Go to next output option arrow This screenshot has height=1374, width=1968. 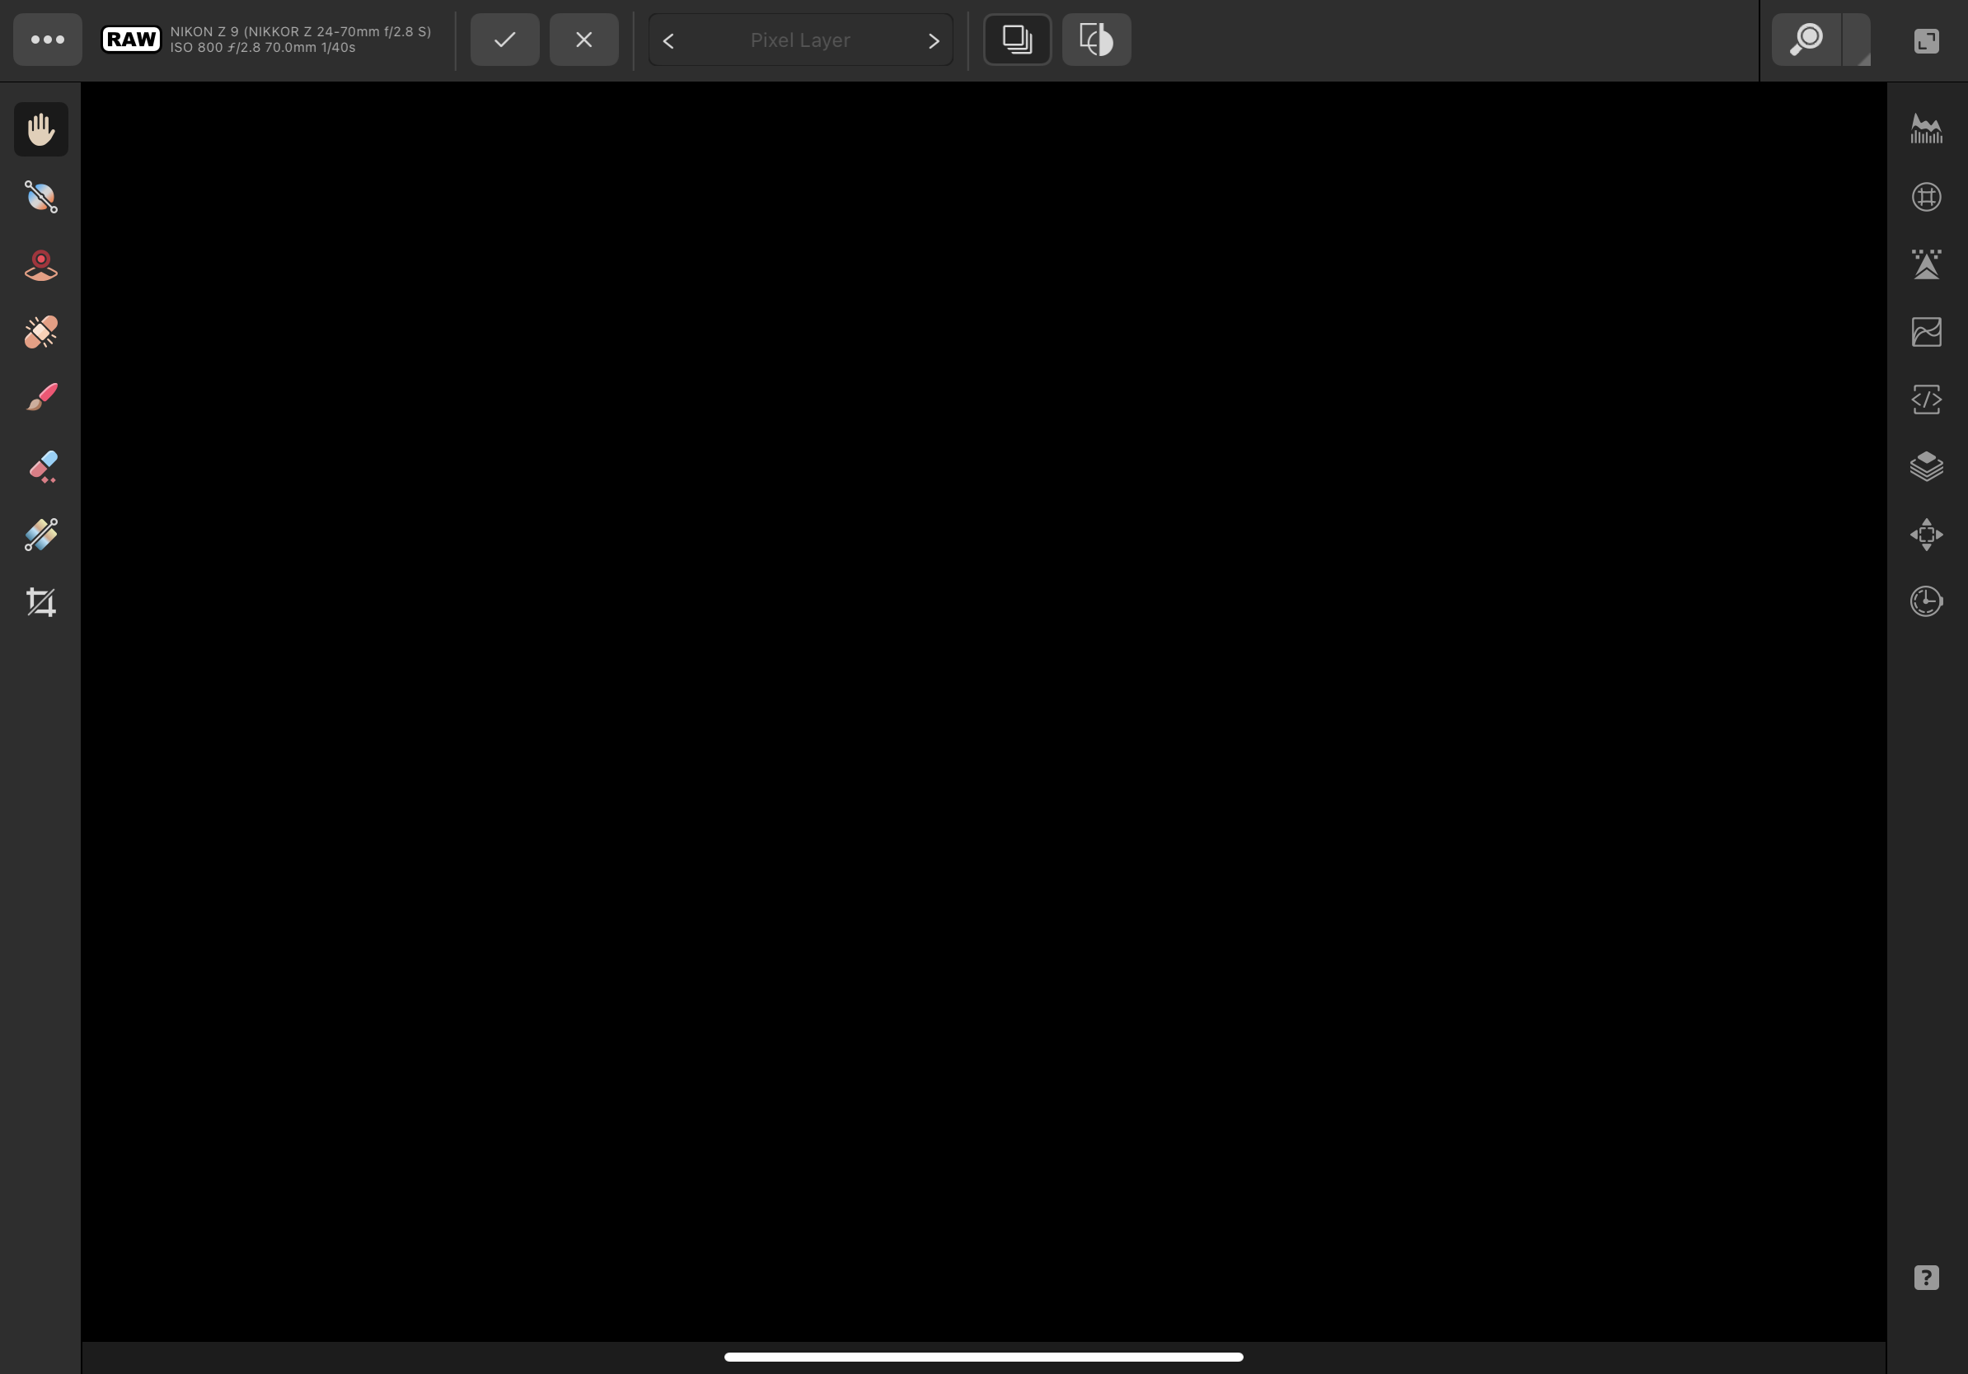934,40
